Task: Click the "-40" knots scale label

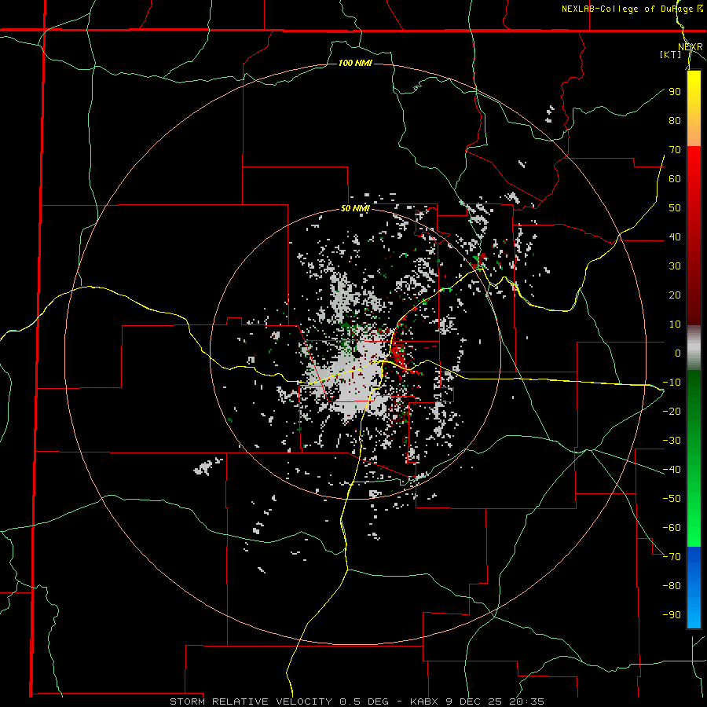Action: [672, 470]
